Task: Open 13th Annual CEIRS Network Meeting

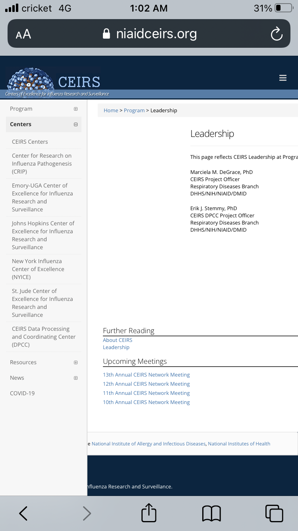Action: click(x=146, y=375)
